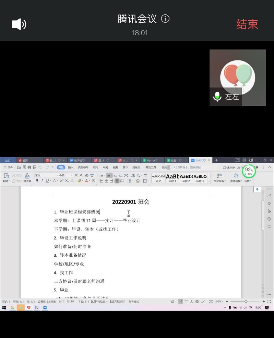
Task: Open the meeting info circle icon
Action: tap(165, 19)
